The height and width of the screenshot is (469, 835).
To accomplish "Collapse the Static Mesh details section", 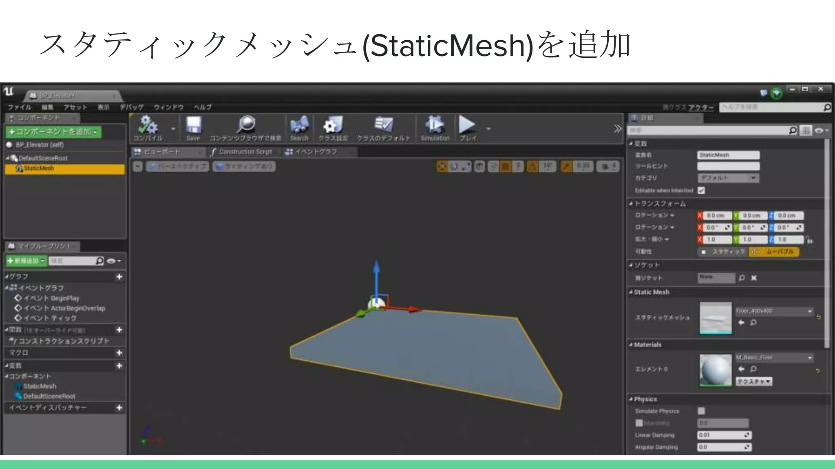I will [x=631, y=292].
